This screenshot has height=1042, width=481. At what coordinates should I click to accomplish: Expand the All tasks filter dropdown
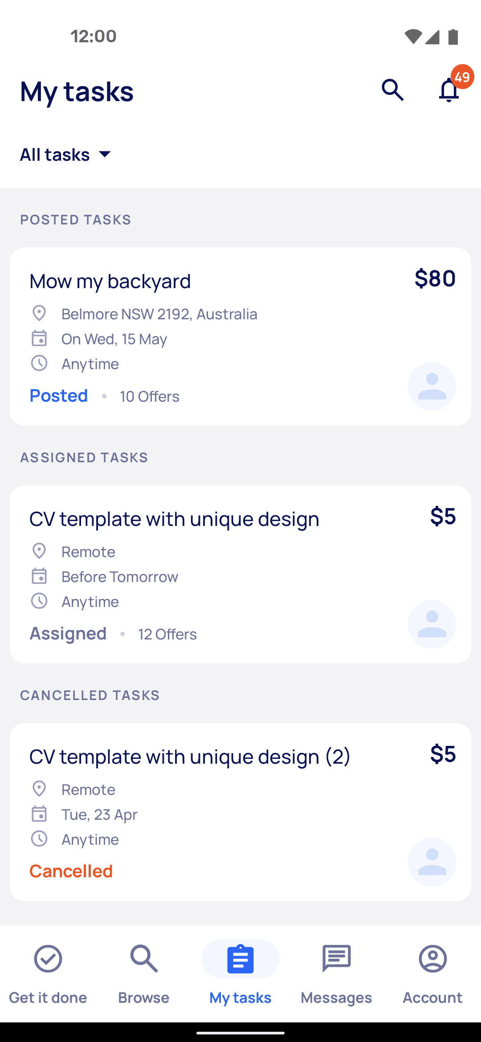tap(66, 155)
